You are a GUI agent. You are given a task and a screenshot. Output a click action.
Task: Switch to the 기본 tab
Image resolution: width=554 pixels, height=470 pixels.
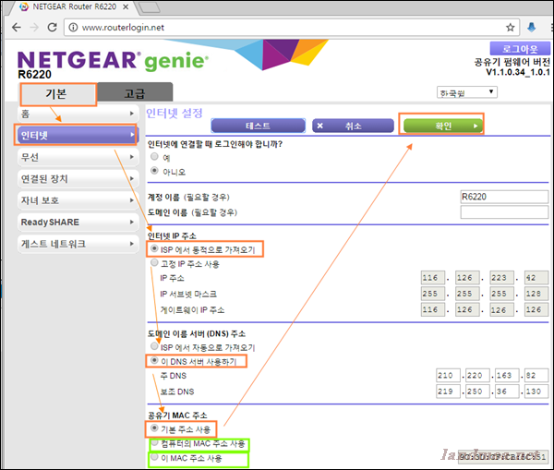[58, 94]
